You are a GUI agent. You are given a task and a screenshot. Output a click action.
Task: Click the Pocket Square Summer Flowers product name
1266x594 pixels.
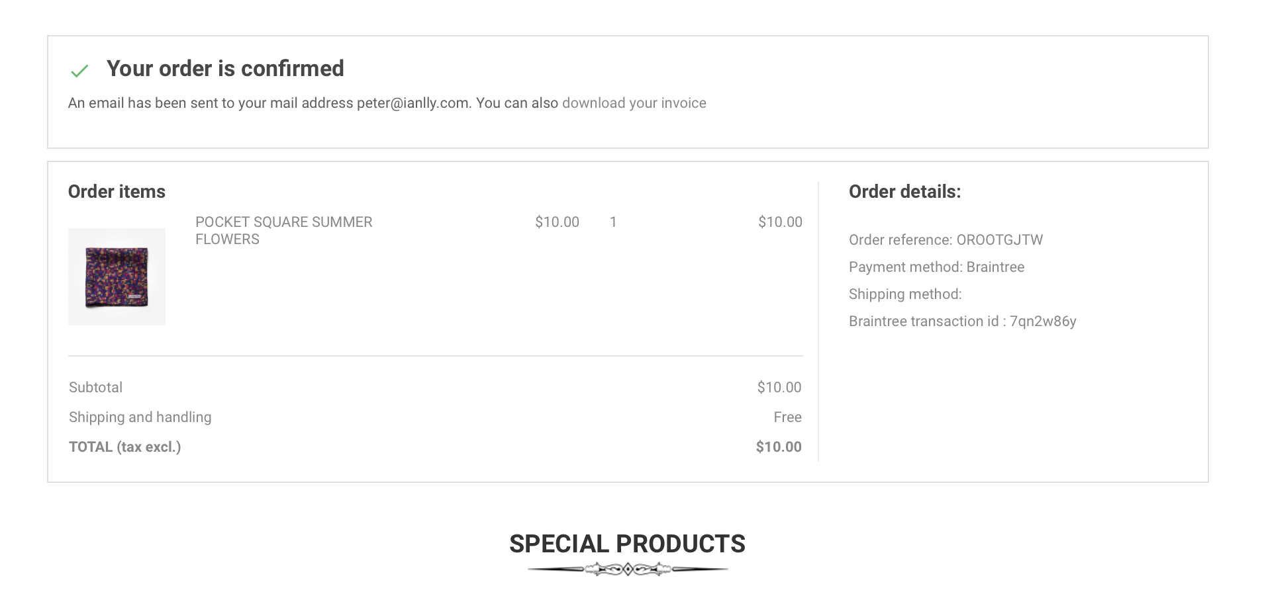(x=283, y=230)
